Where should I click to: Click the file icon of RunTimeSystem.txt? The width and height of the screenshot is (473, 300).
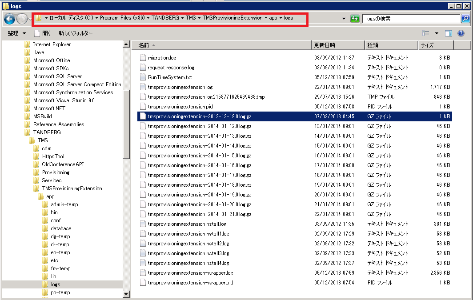[143, 77]
